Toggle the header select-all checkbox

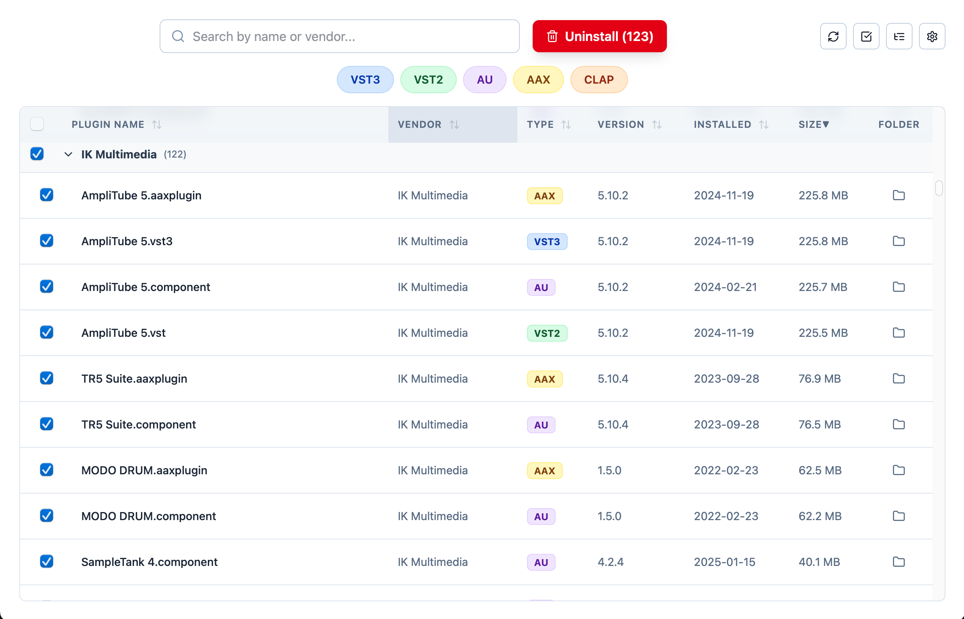point(37,124)
